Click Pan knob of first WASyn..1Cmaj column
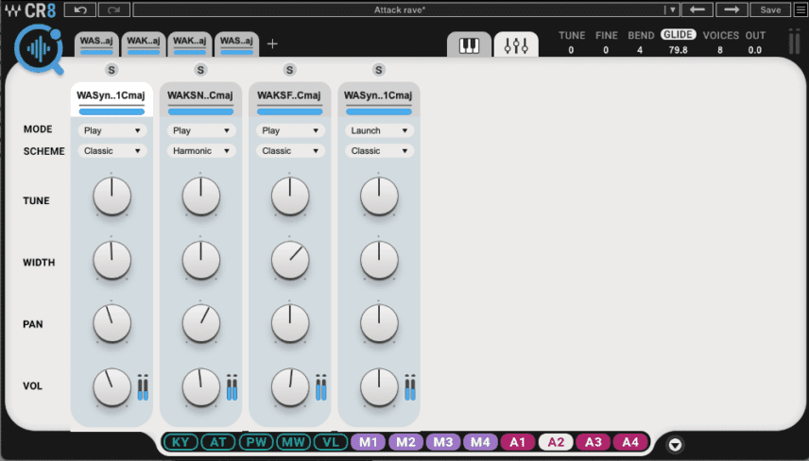Screen dimensions: 809x461 (x=112, y=324)
